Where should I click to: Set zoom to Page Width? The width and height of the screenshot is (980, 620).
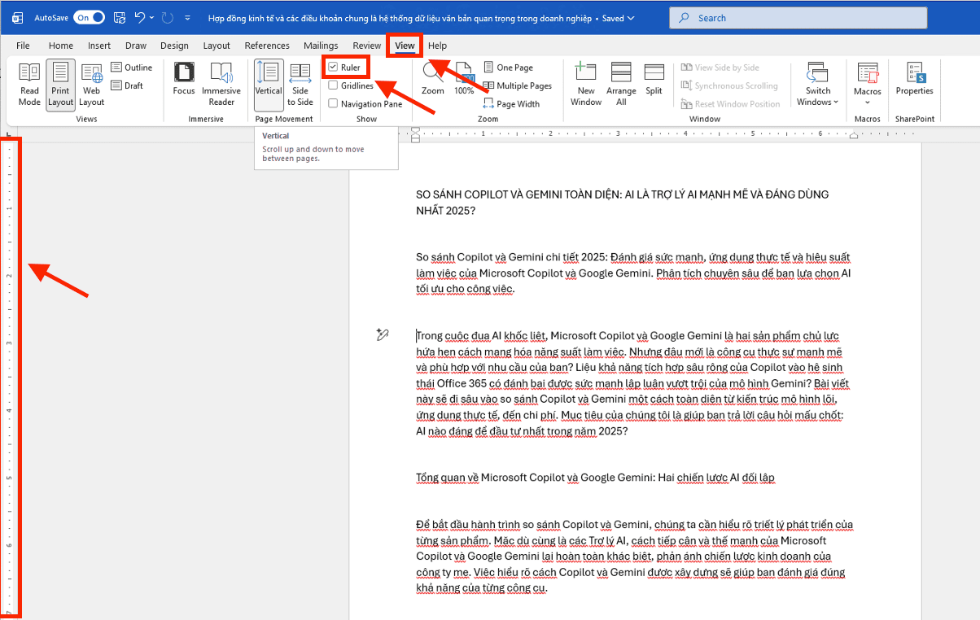tap(511, 104)
